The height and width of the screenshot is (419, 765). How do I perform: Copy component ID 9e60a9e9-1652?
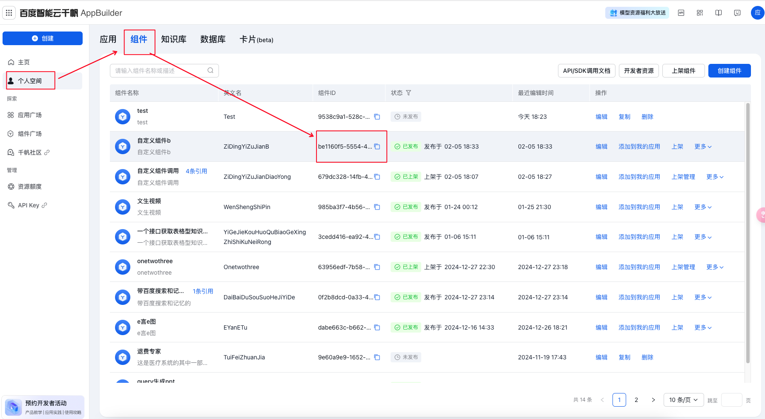point(377,357)
